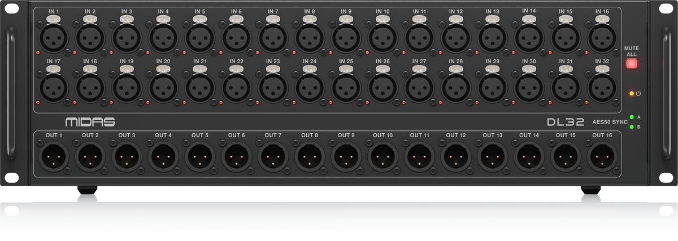678x241 pixels.
Task: Click the IN 30 XLR input jack
Action: click(x=529, y=87)
